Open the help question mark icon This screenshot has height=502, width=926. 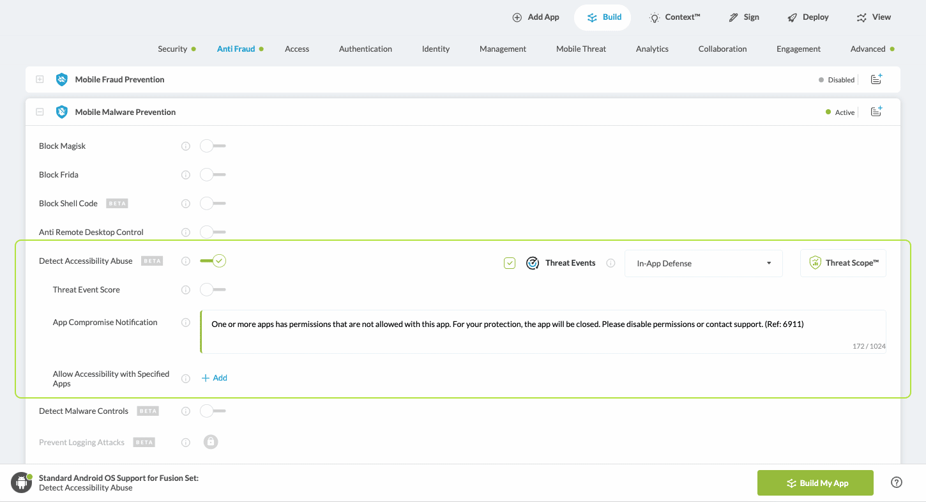[x=896, y=483]
